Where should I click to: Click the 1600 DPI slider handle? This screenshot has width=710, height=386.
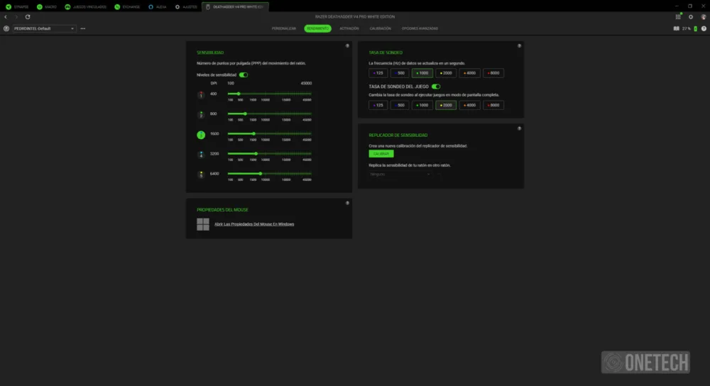point(253,133)
